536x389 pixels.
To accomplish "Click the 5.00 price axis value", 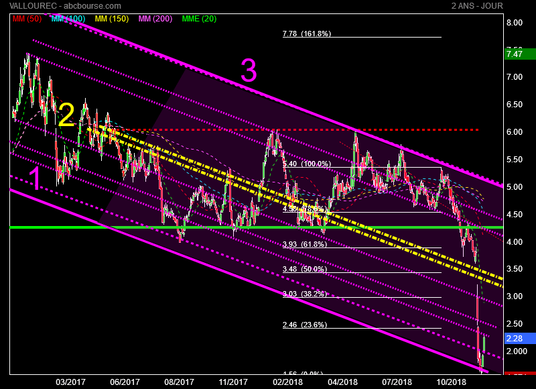I will (515, 187).
